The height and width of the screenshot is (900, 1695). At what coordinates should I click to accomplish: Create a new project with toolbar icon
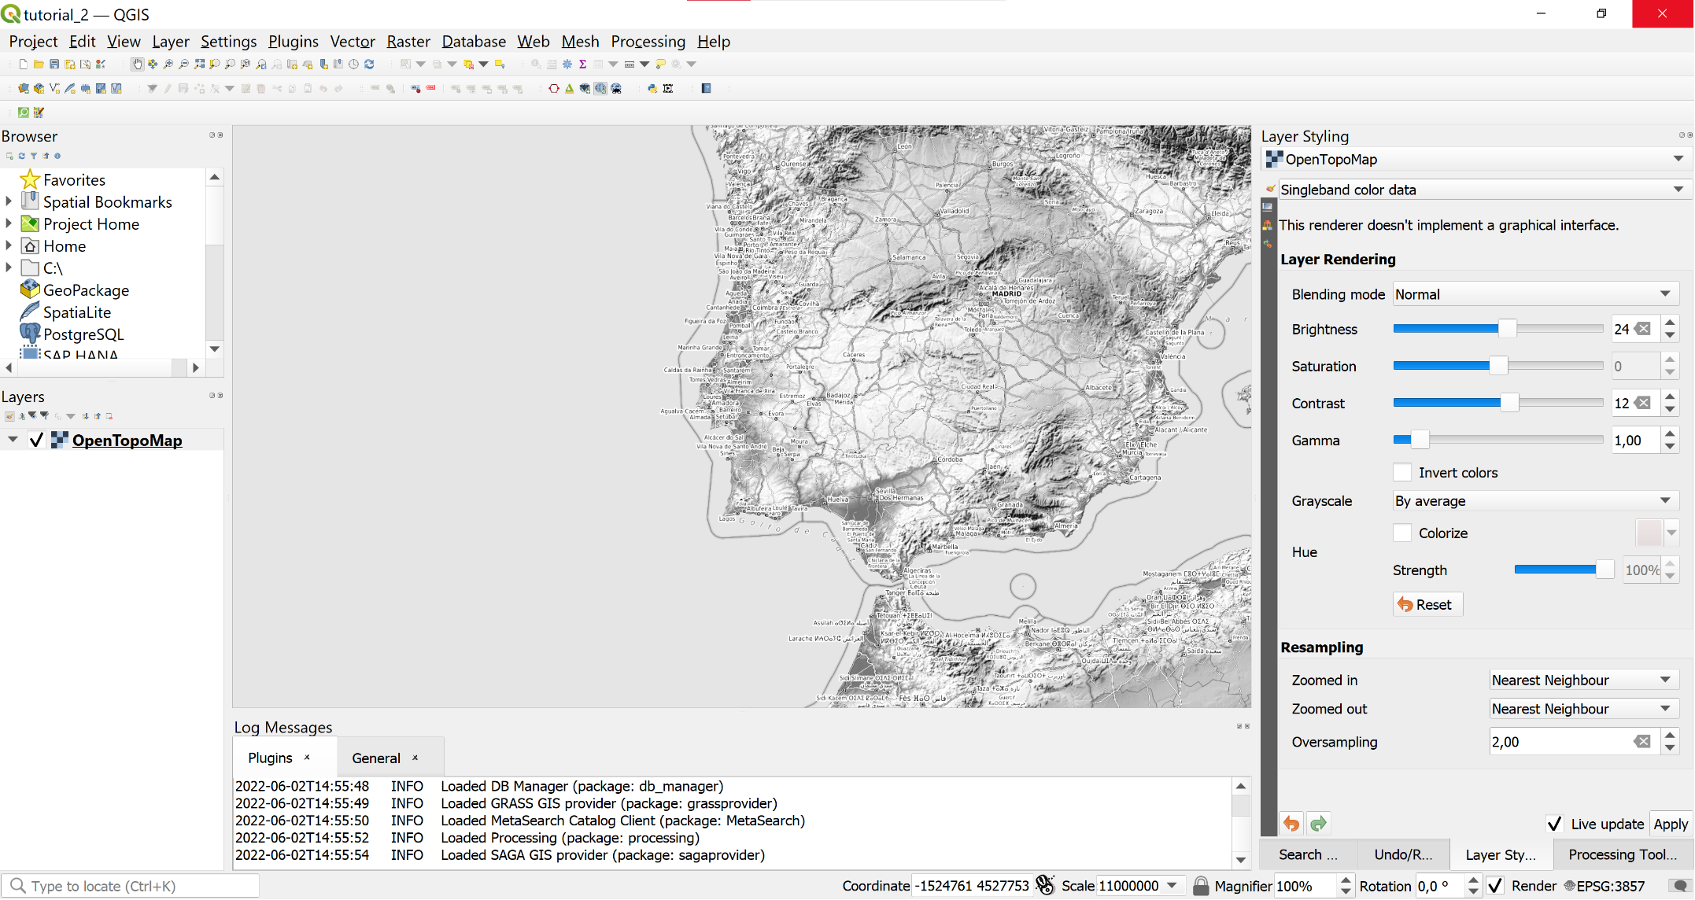pos(23,65)
